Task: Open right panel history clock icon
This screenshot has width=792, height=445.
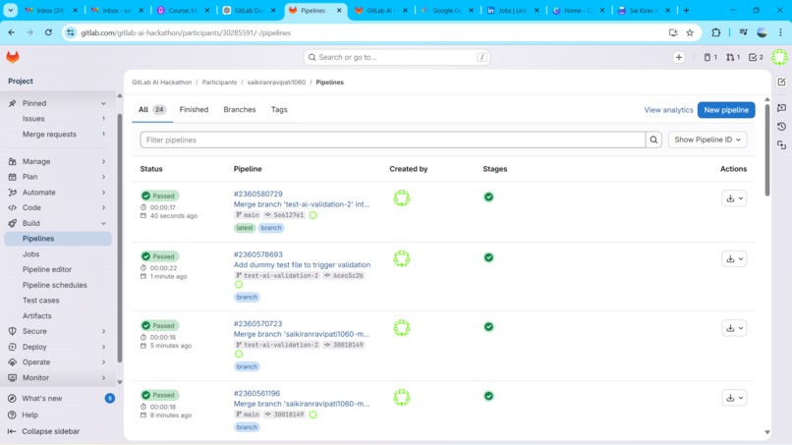Action: click(x=781, y=127)
